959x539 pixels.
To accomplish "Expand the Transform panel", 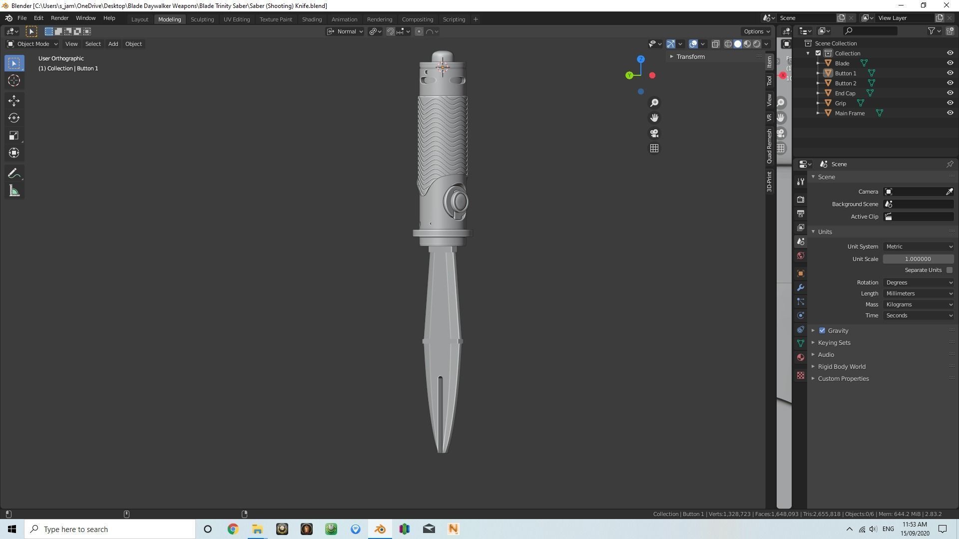I will tap(690, 57).
